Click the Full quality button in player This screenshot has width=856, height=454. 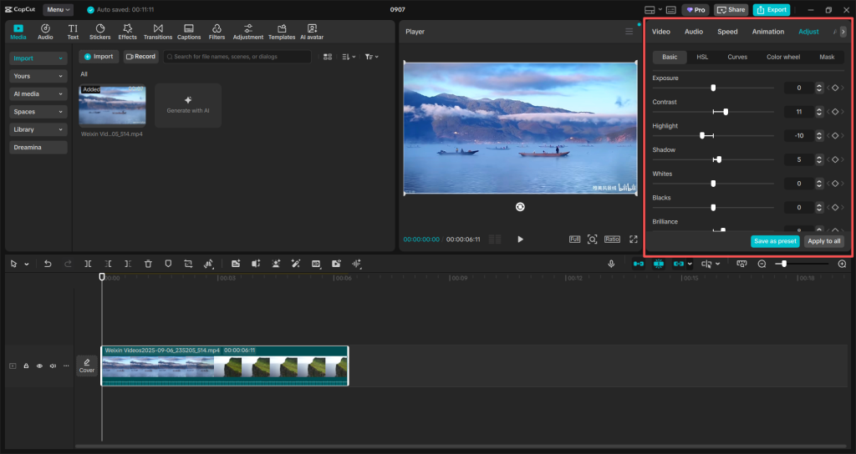(x=575, y=240)
